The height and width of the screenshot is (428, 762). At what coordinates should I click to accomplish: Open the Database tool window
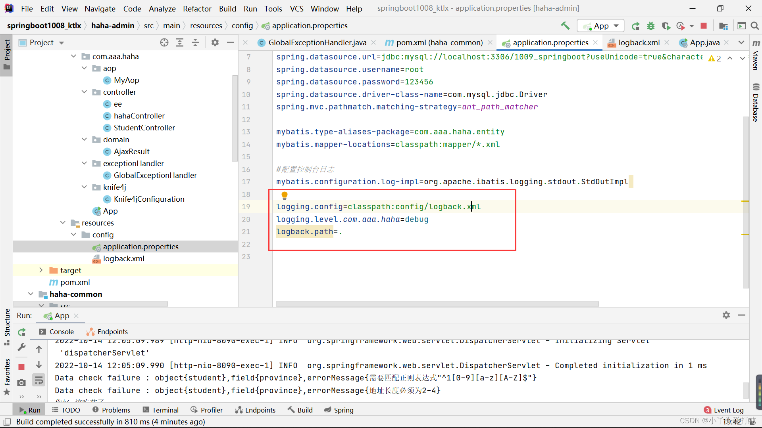756,103
